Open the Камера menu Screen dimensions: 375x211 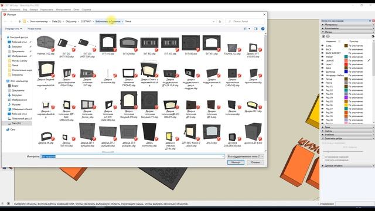[34, 9]
